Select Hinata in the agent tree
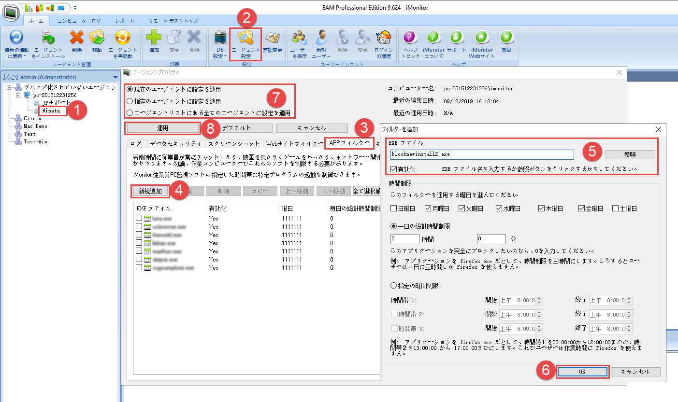The image size is (678, 402). pos(51,111)
